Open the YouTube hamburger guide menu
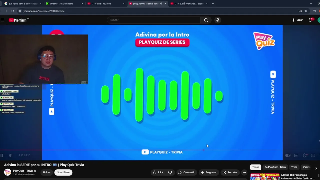The height and width of the screenshot is (180, 320). (2, 20)
